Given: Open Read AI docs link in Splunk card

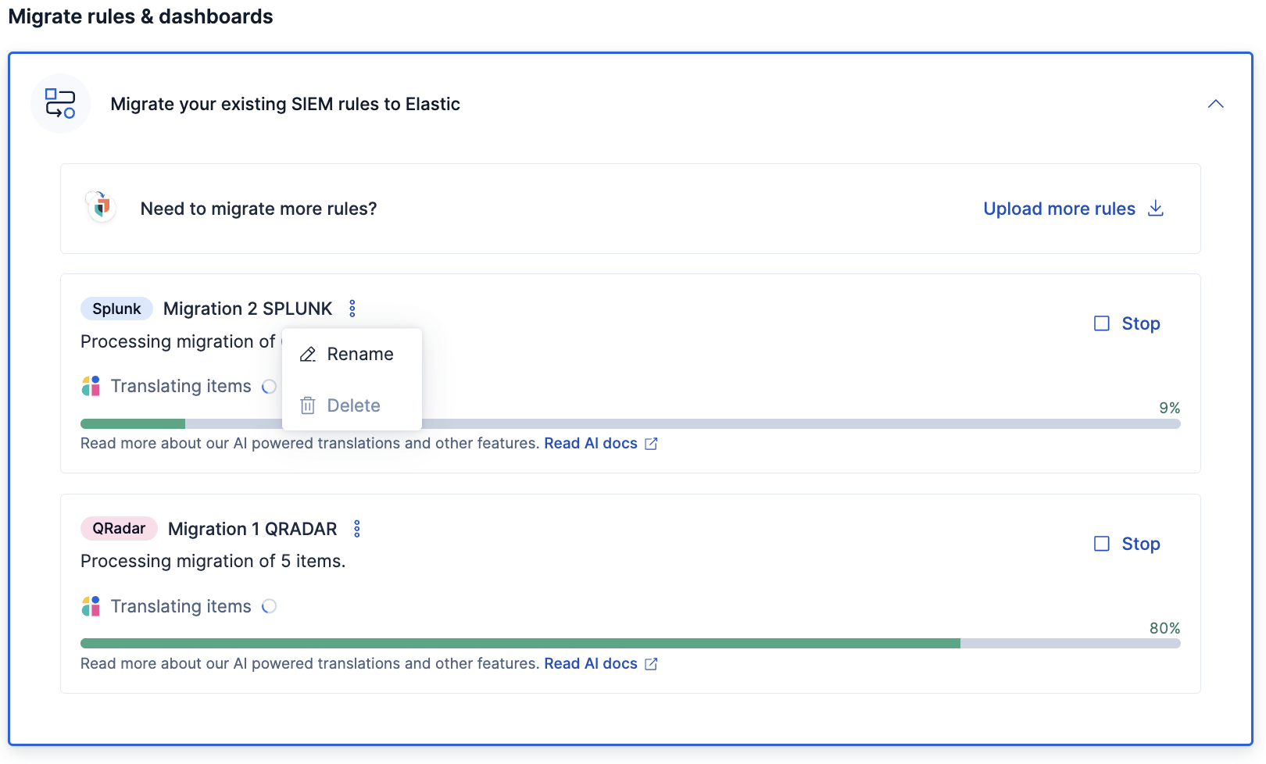Looking at the screenshot, I should point(591,443).
